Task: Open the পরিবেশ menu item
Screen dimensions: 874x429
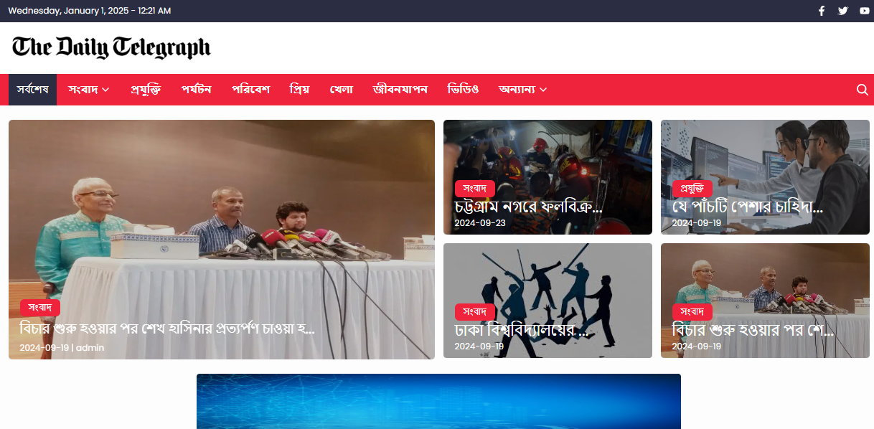Action: pos(250,90)
